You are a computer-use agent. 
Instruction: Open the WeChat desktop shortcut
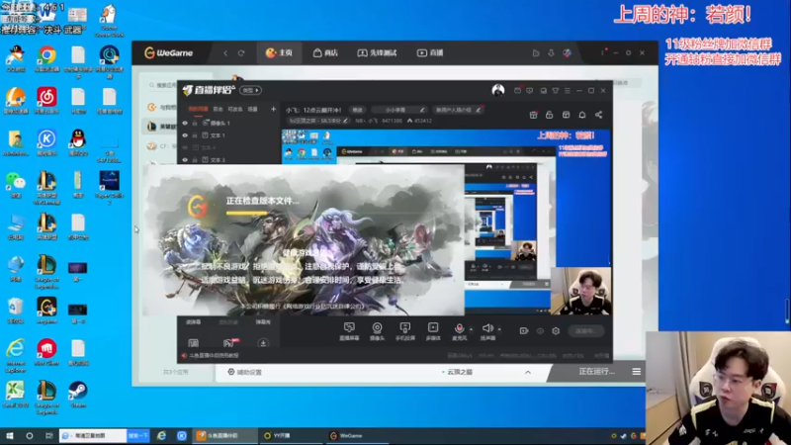click(16, 185)
